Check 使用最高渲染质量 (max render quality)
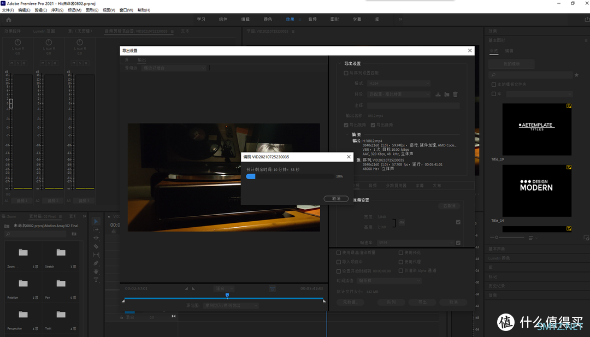The image size is (590, 337). tap(339, 253)
